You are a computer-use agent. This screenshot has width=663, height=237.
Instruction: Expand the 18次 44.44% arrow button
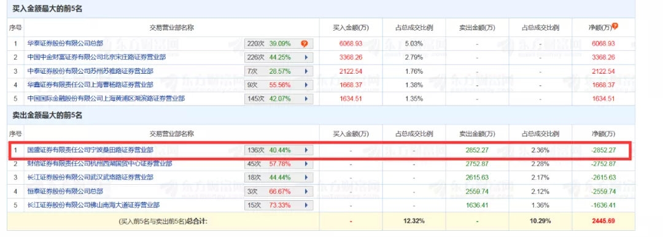coord(306,178)
